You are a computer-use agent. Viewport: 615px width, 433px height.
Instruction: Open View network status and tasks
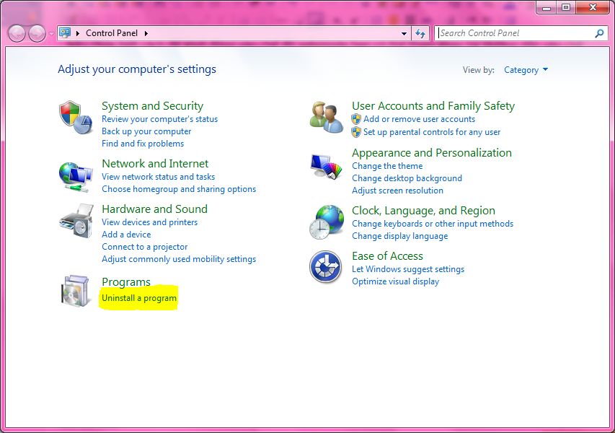pyautogui.click(x=159, y=177)
